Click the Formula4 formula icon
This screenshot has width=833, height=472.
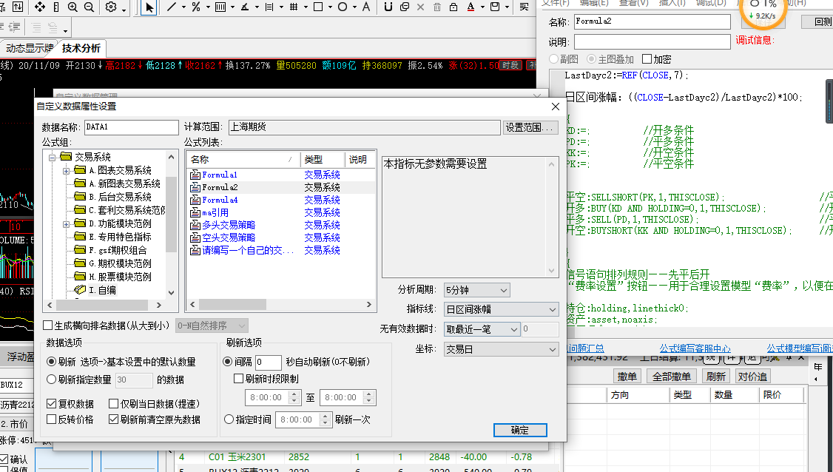pos(195,200)
